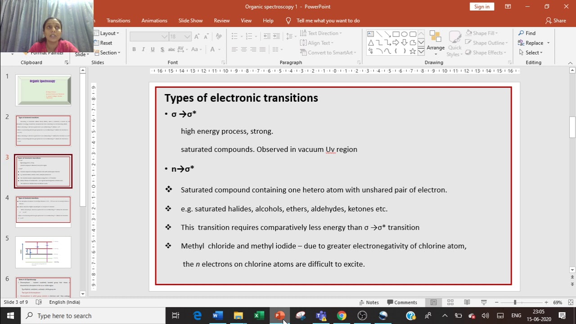Image resolution: width=576 pixels, height=324 pixels.
Task: Select the five-point Star shape
Action: [413, 51]
